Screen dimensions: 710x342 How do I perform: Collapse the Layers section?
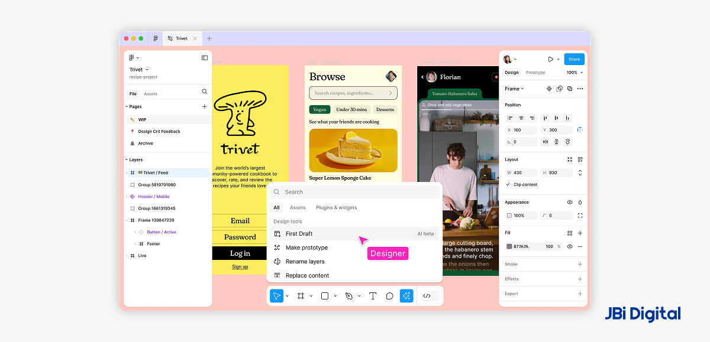pos(127,160)
